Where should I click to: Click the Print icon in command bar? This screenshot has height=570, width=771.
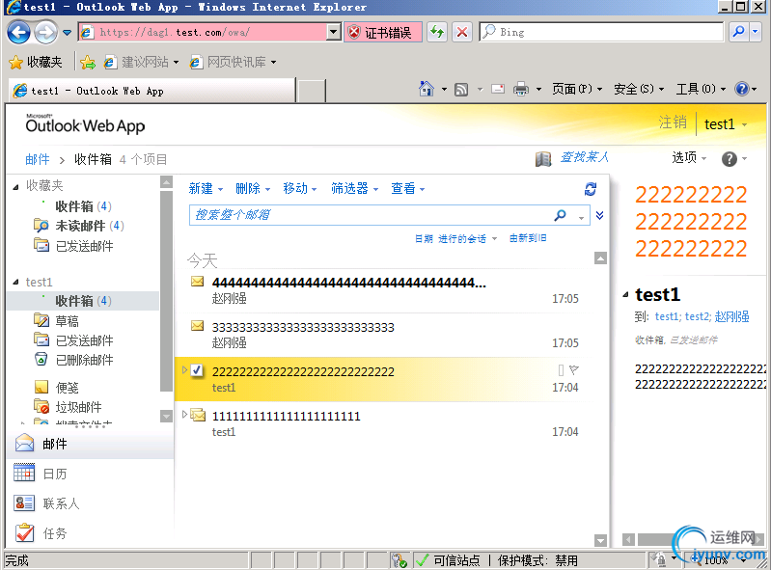coord(521,90)
